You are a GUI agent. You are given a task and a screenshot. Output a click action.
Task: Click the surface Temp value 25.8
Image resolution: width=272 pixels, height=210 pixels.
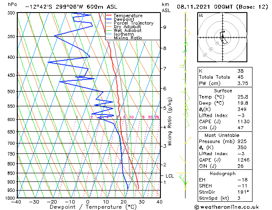[243, 97]
